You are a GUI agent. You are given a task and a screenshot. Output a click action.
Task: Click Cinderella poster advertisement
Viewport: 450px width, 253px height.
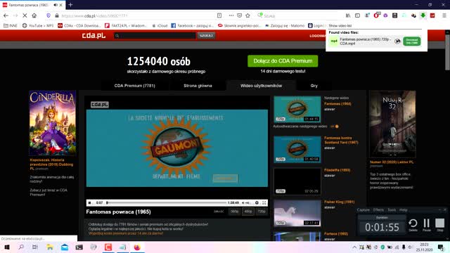click(53, 123)
